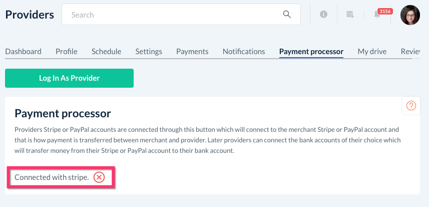Select the Settings tab
The height and width of the screenshot is (207, 429).
click(x=149, y=52)
